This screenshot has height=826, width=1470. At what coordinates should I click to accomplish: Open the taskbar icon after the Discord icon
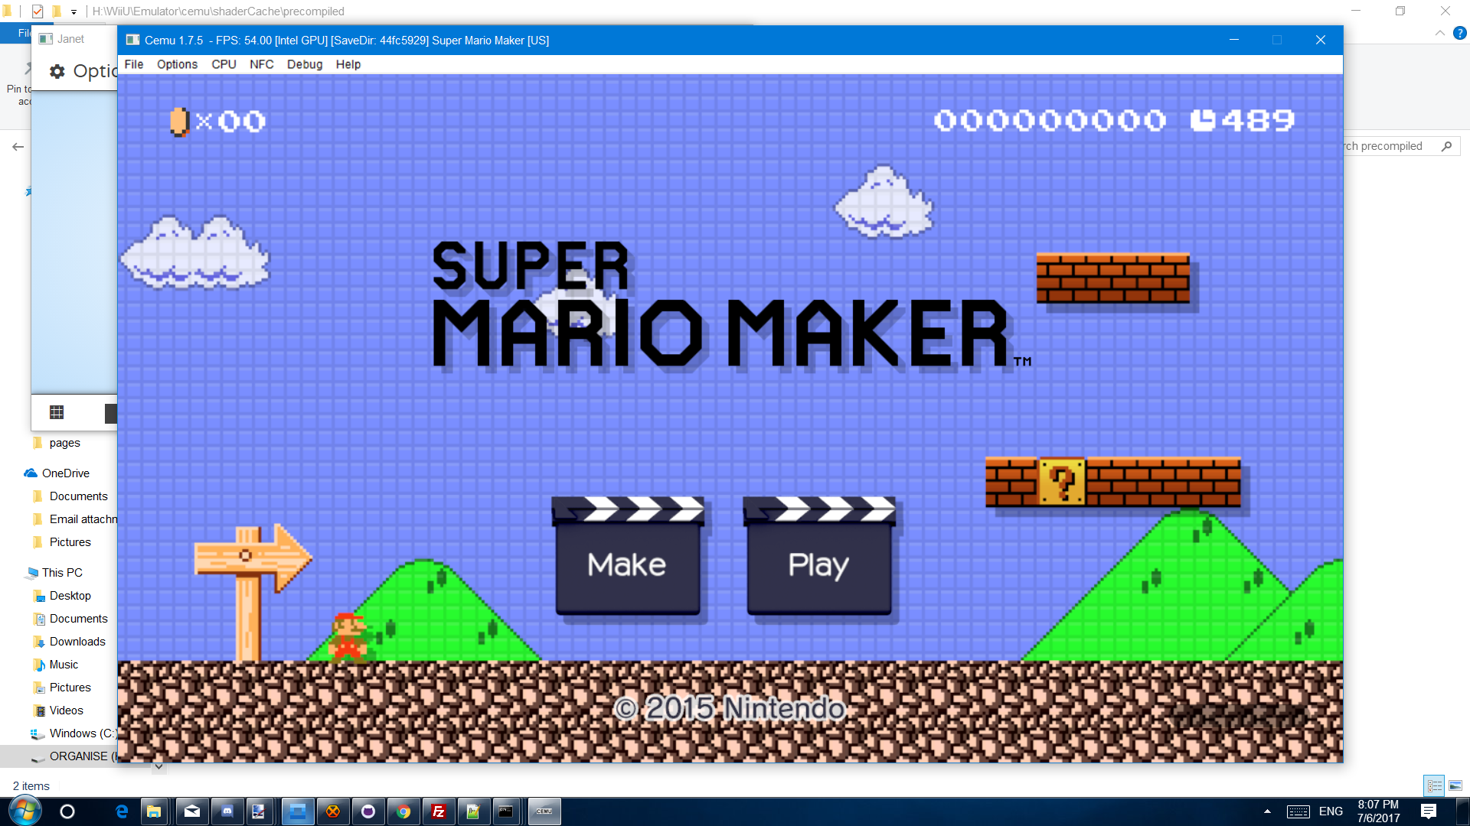point(259,811)
